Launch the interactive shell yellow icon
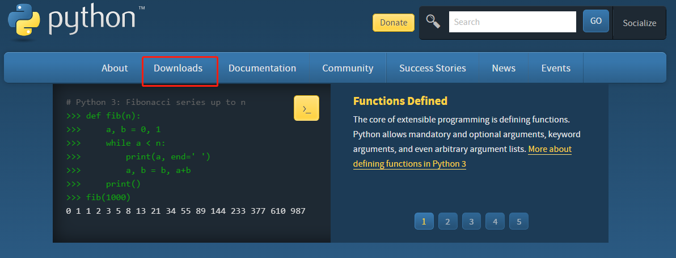The width and height of the screenshot is (676, 258). tap(306, 108)
